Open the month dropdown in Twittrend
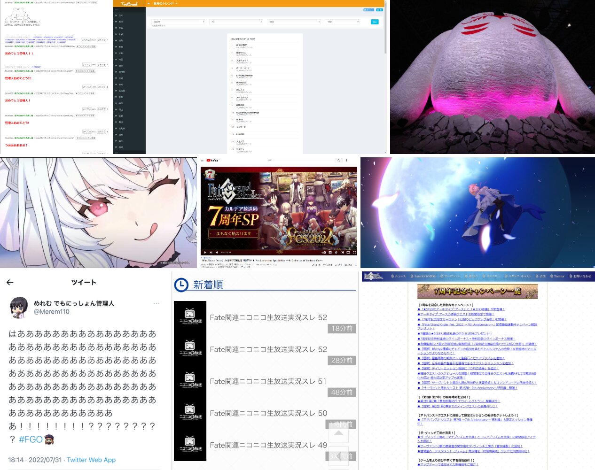The image size is (595, 470). (236, 22)
